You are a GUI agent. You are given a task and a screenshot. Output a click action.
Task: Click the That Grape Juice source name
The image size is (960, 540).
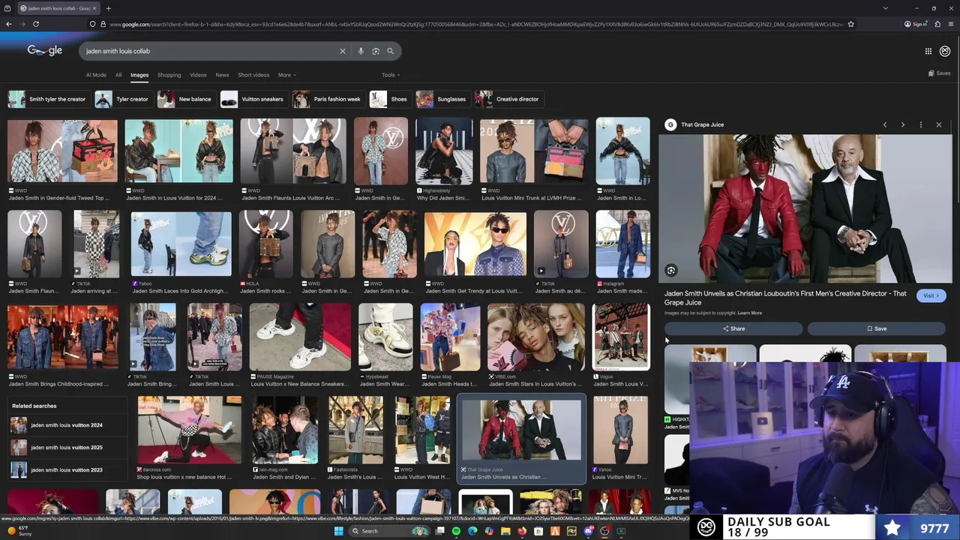click(x=702, y=124)
